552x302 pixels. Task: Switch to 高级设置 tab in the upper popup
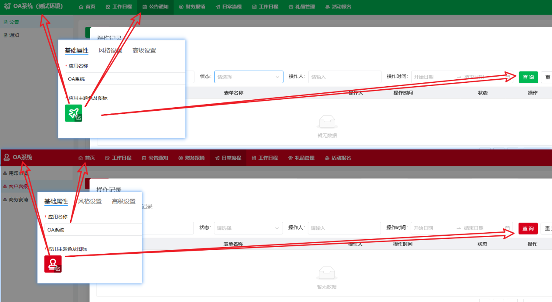(144, 51)
